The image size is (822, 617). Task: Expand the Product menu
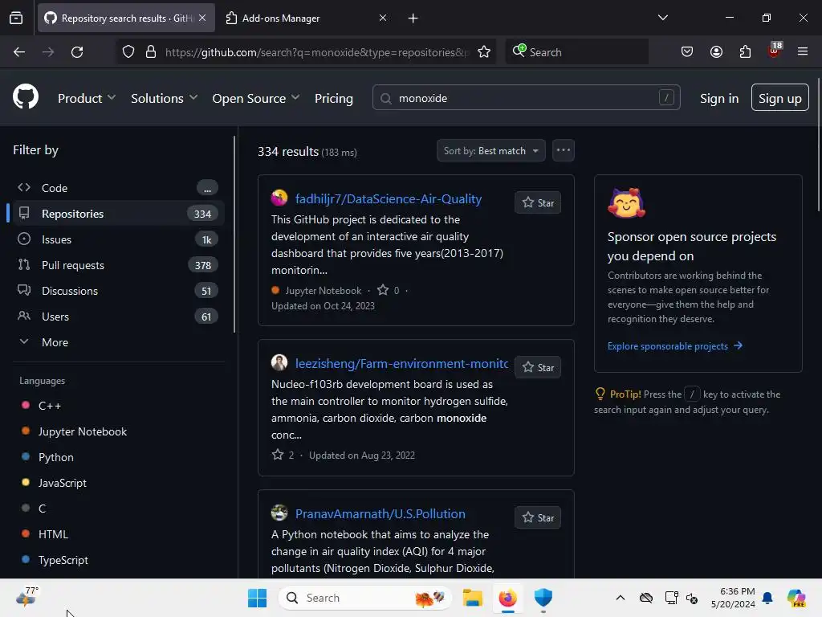click(87, 98)
